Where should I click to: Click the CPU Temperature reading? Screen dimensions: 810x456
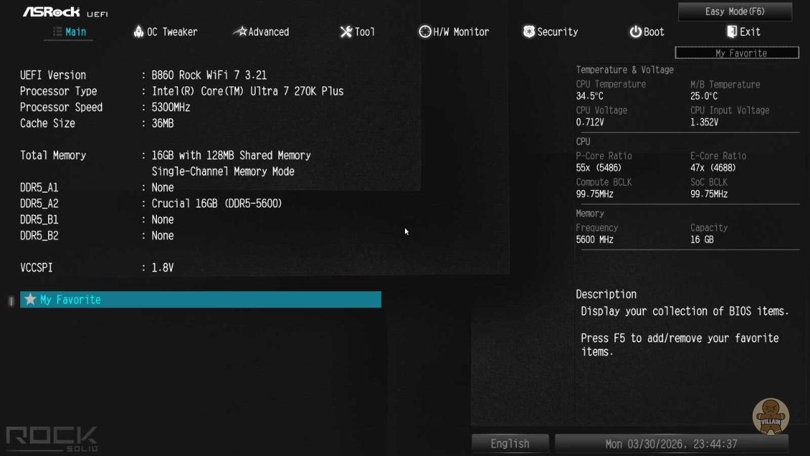pyautogui.click(x=589, y=96)
